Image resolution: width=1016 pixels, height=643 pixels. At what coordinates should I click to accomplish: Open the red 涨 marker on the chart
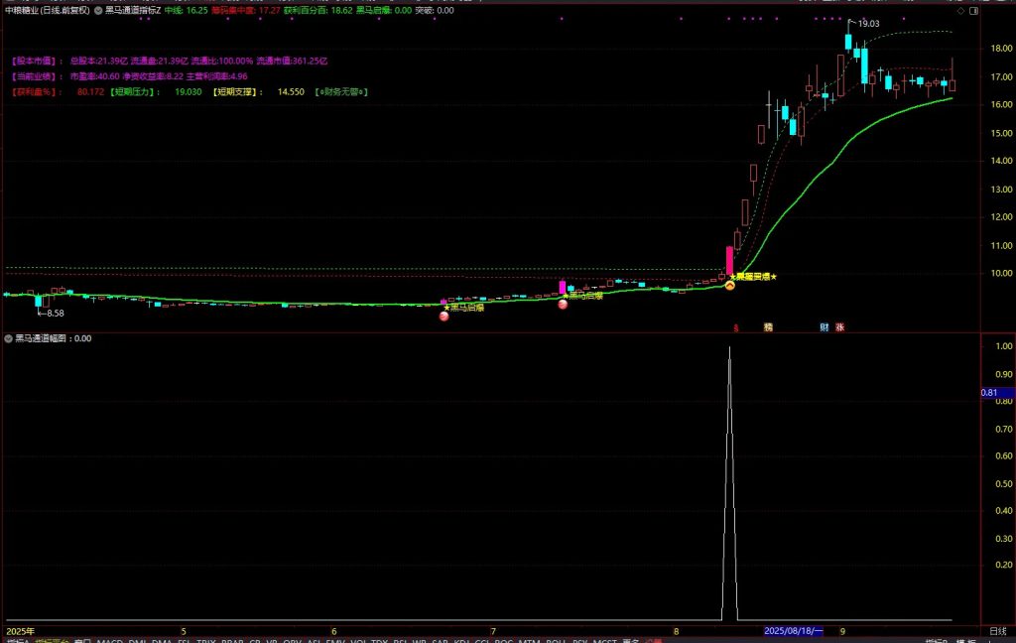coord(840,326)
